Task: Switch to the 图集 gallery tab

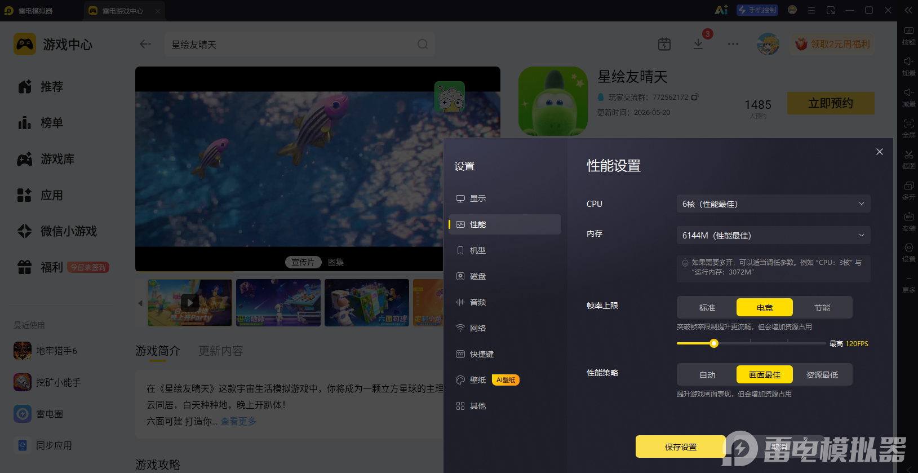Action: 336,262
